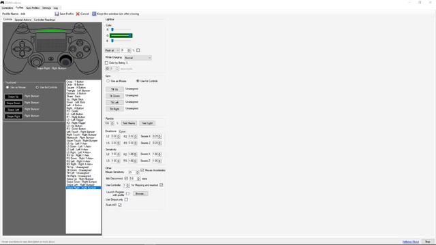Click the green lightbar on controller image
Screen dimensions: 436x245
pyautogui.click(x=51, y=30)
